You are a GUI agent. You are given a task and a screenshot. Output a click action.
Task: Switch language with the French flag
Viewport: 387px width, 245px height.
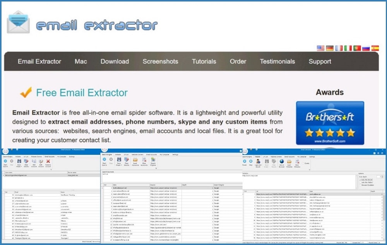pyautogui.click(x=339, y=48)
